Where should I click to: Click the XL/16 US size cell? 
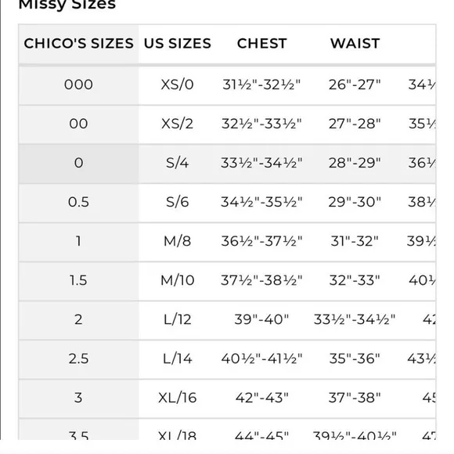tap(177, 398)
